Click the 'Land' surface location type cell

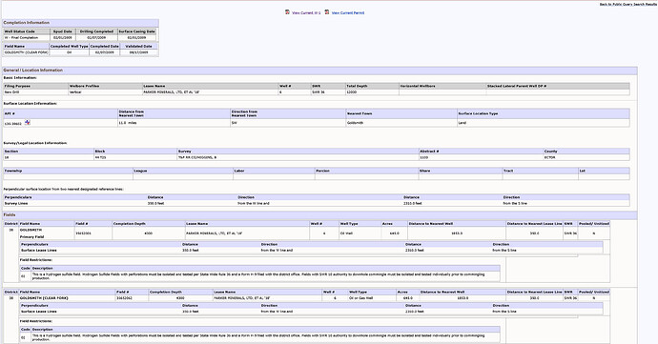coord(544,123)
